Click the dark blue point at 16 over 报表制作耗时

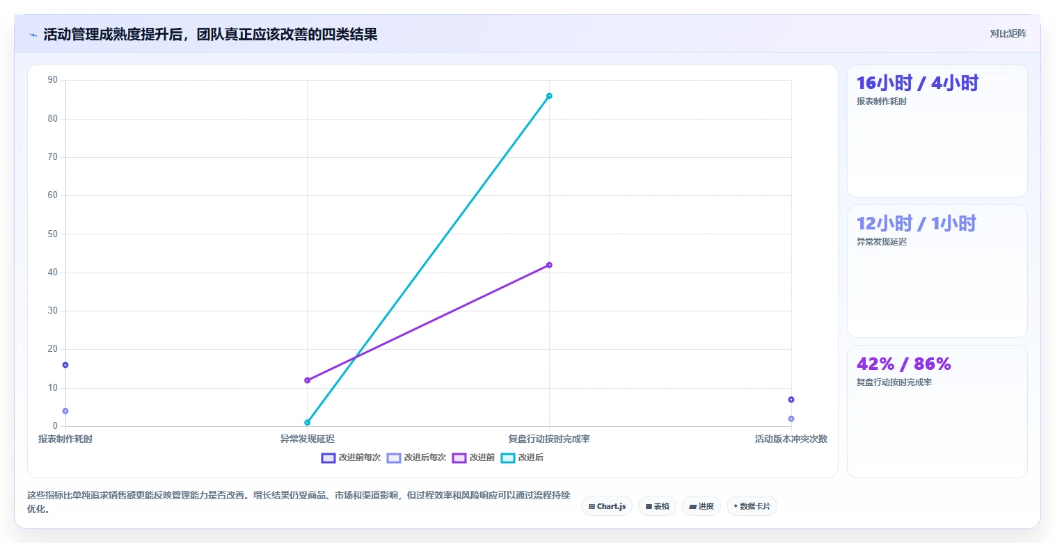pos(65,365)
